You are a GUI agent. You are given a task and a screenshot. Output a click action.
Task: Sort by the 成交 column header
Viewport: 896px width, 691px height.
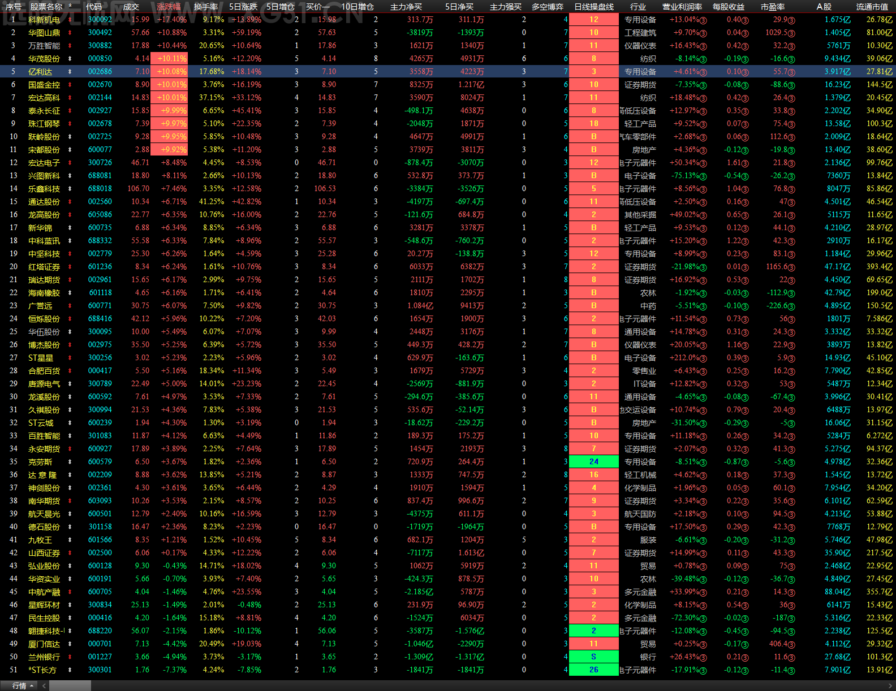point(131,7)
